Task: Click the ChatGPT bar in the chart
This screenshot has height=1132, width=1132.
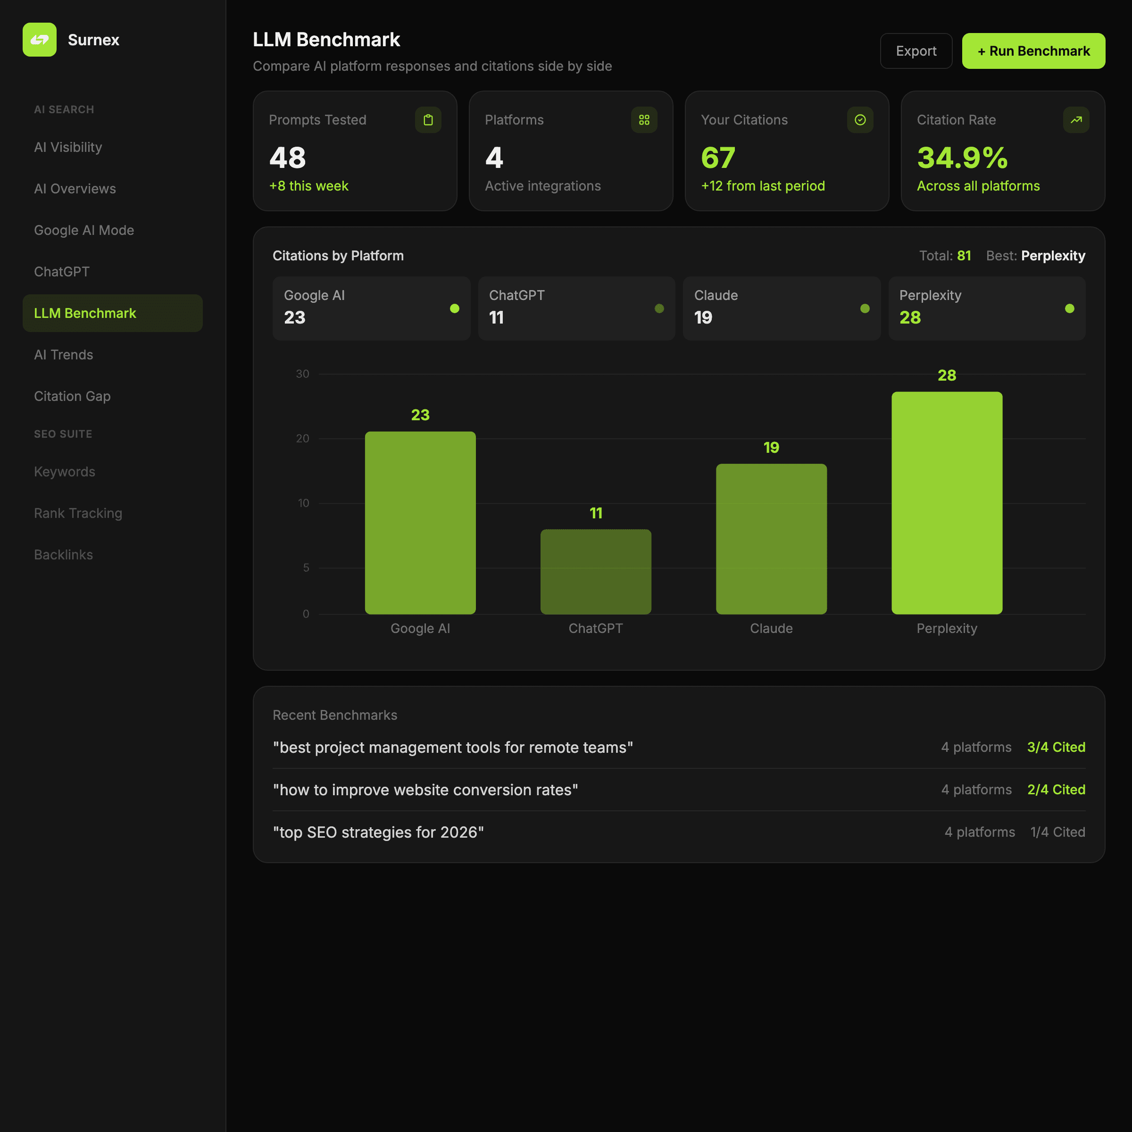Action: tap(595, 571)
